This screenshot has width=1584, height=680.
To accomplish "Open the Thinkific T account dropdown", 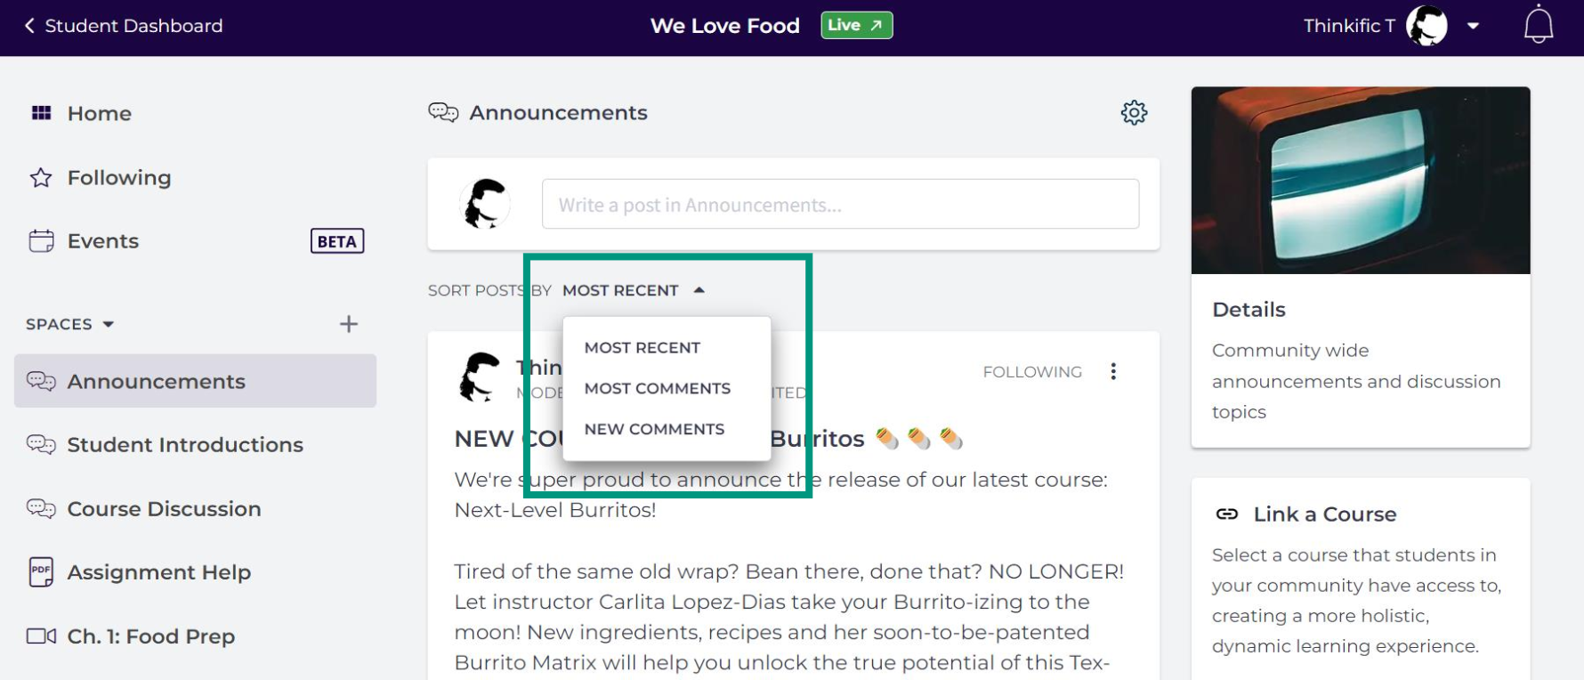I will tap(1474, 26).
